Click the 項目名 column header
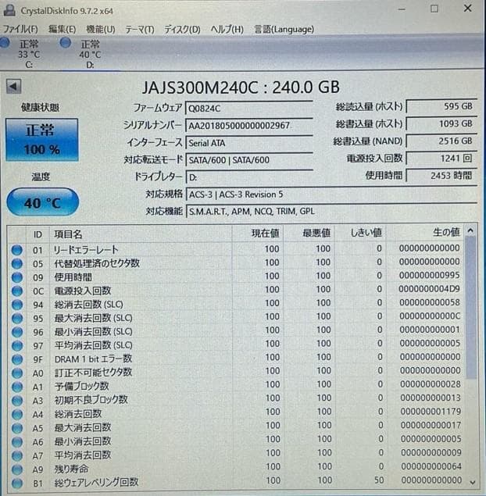 tap(141, 234)
